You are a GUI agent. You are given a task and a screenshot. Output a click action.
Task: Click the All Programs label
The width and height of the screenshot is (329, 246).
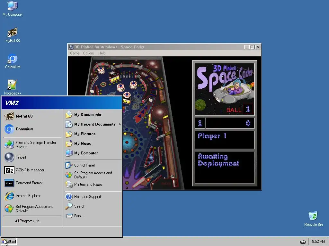pos(24,221)
